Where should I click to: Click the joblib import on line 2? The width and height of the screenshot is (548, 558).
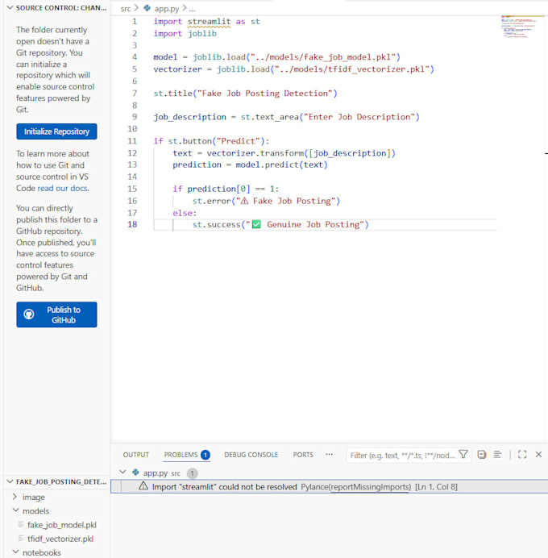tap(202, 33)
